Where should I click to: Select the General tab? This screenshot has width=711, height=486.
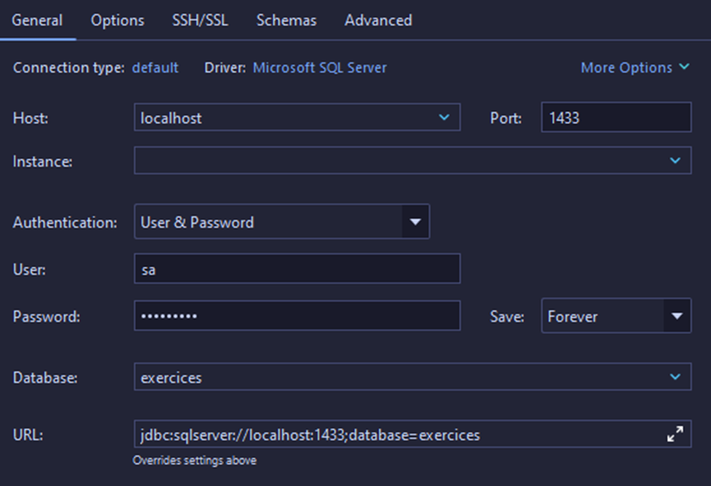(38, 20)
